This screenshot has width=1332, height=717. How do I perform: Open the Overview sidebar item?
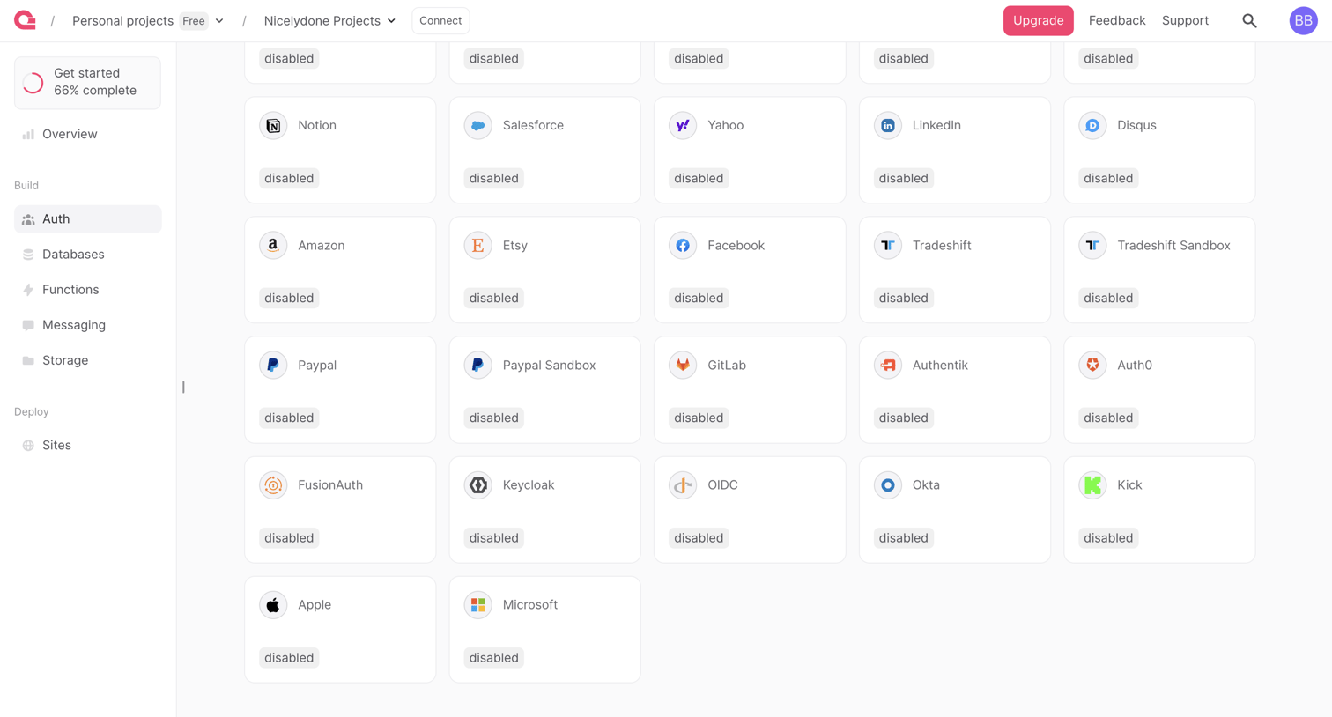point(88,134)
